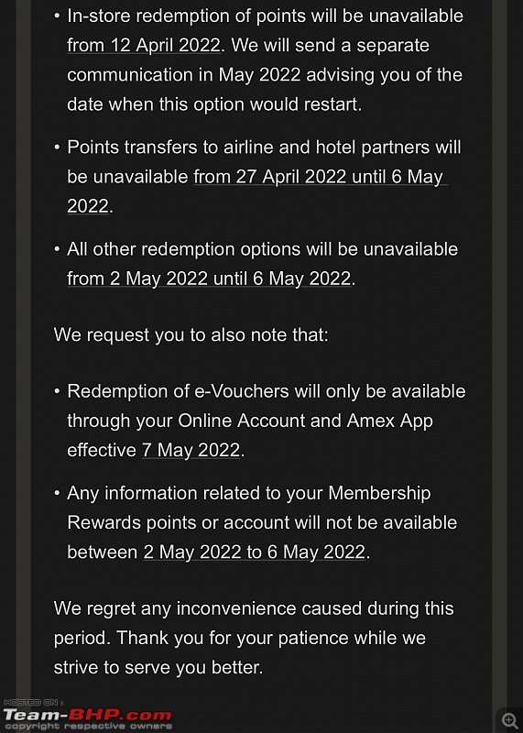Click the underlined "from 12 April 2022" date
The height and width of the screenshot is (733, 523).
coord(144,45)
